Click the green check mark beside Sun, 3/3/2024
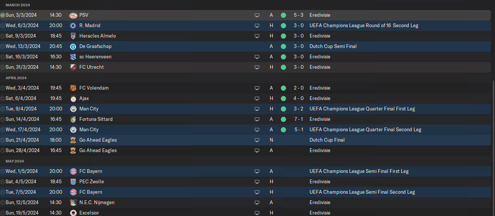Viewport: 495px width, 216px height. [x=3, y=15]
